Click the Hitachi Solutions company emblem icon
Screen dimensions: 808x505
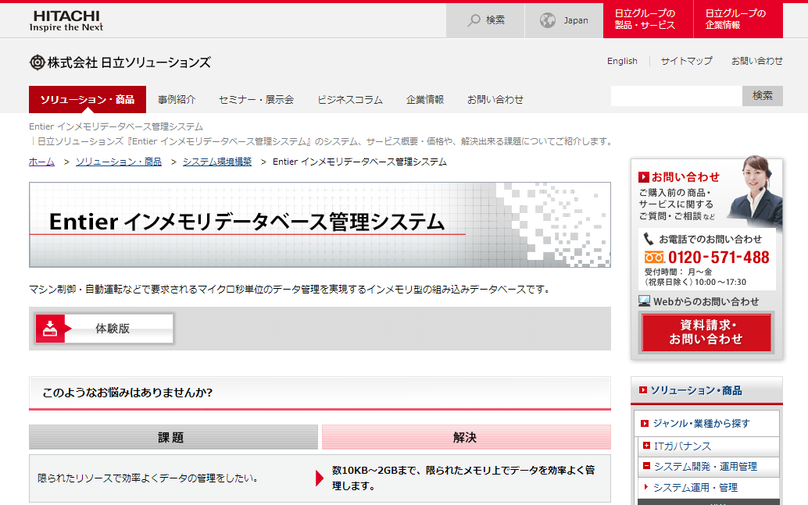click(37, 62)
